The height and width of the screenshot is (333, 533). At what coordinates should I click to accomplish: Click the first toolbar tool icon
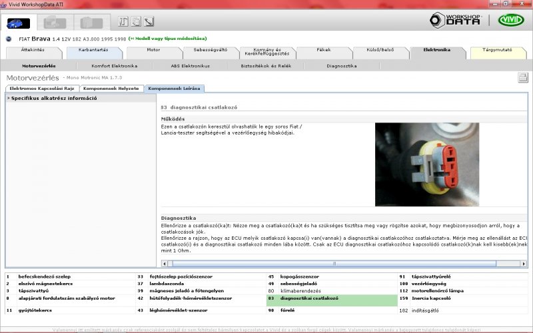point(123,21)
